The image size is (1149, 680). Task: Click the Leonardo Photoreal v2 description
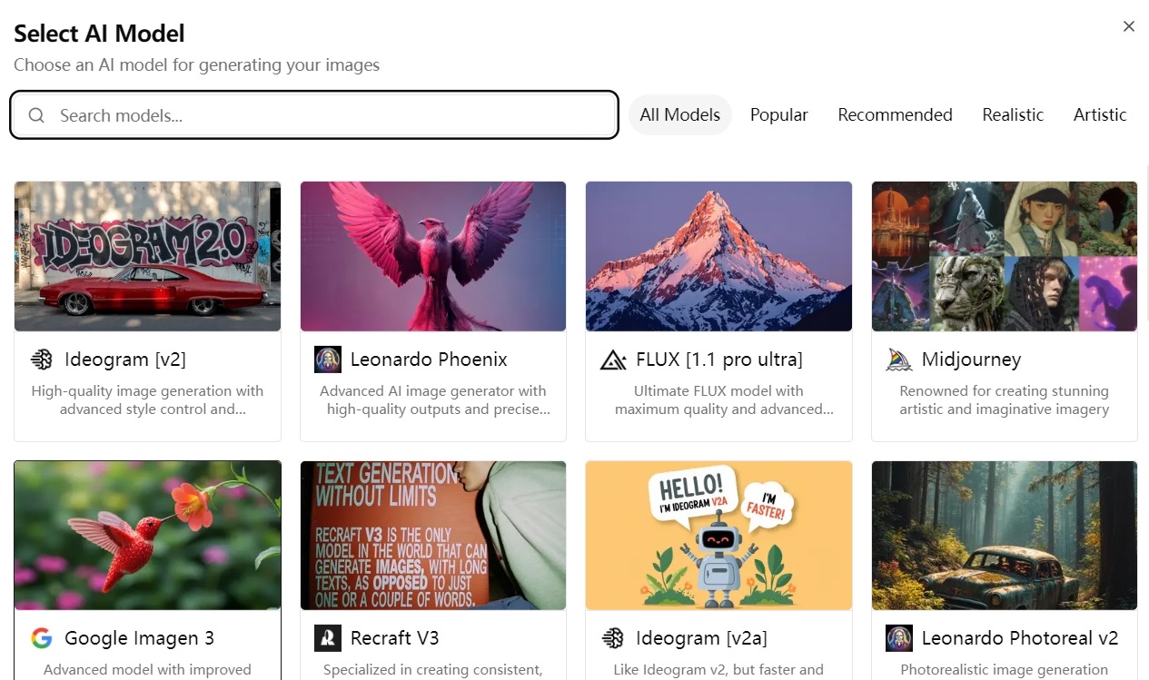pos(1005,670)
